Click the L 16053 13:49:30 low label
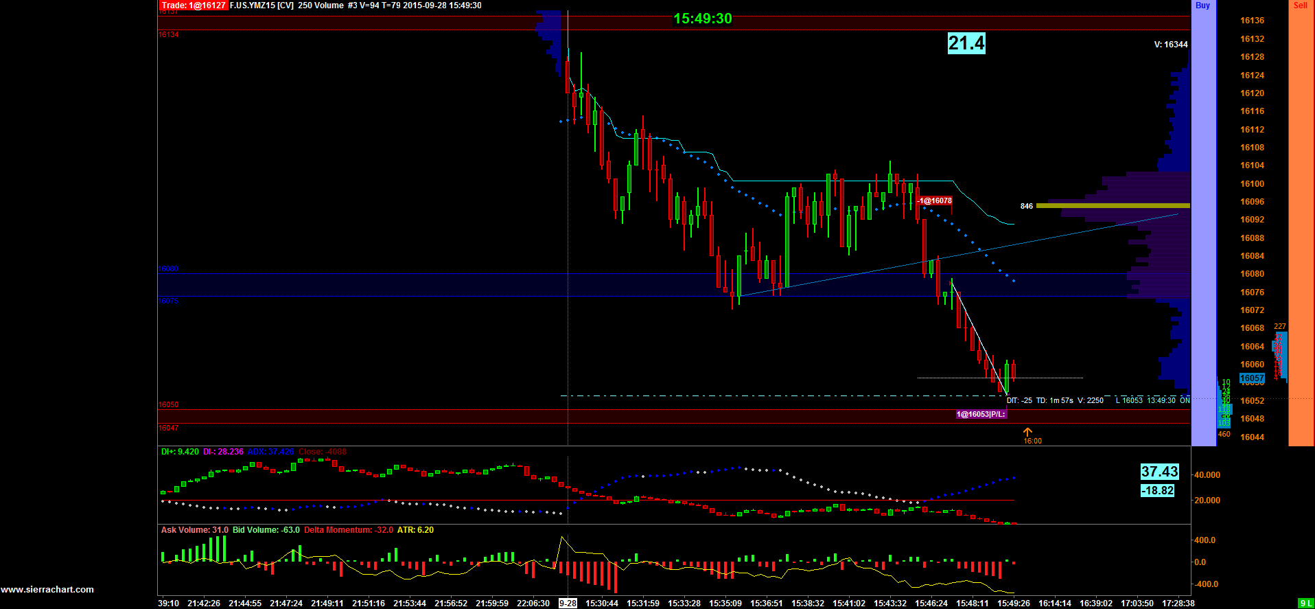This screenshot has height=609, width=1315. pos(1145,400)
